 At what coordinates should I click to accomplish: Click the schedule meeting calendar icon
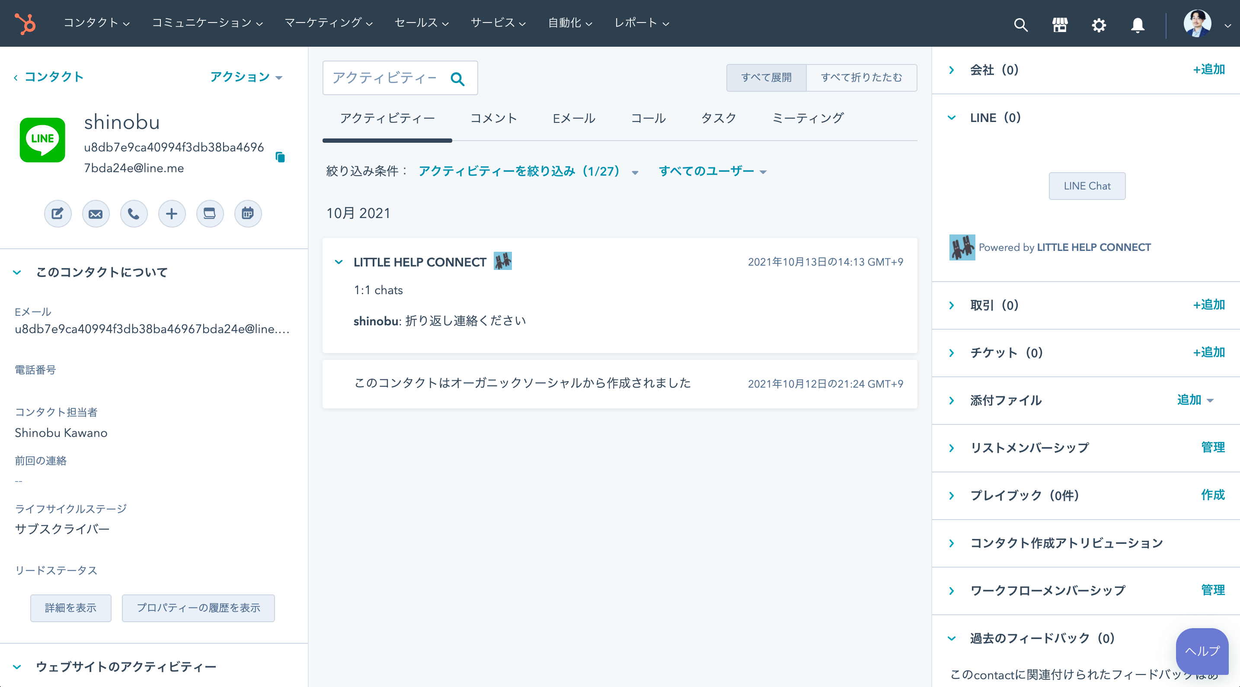tap(248, 213)
